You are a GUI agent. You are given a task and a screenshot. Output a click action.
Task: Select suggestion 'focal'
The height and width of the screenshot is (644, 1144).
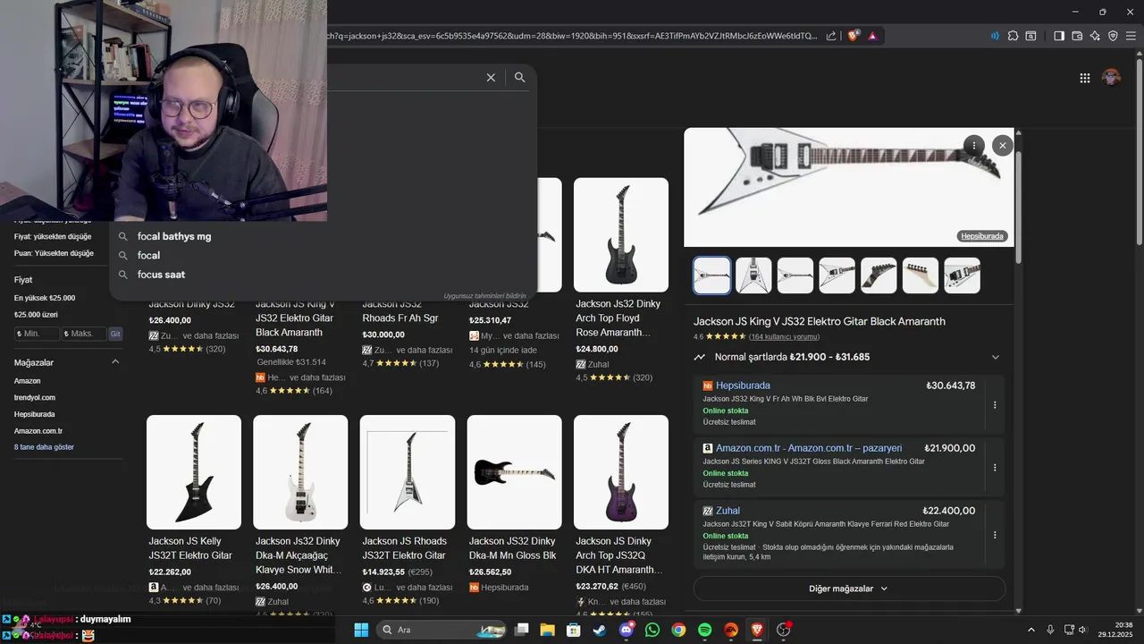click(x=148, y=255)
